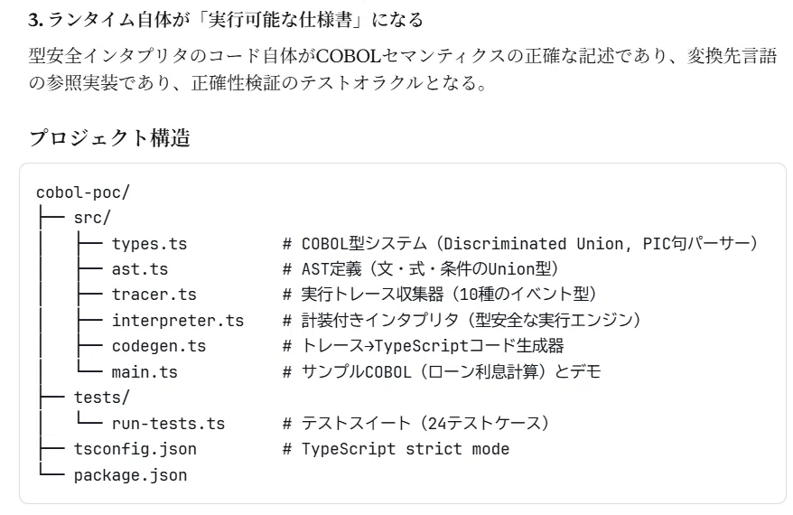Viewport: 793px width, 515px height.
Task: Click run-tests.ts in the tree
Action: coord(168,424)
